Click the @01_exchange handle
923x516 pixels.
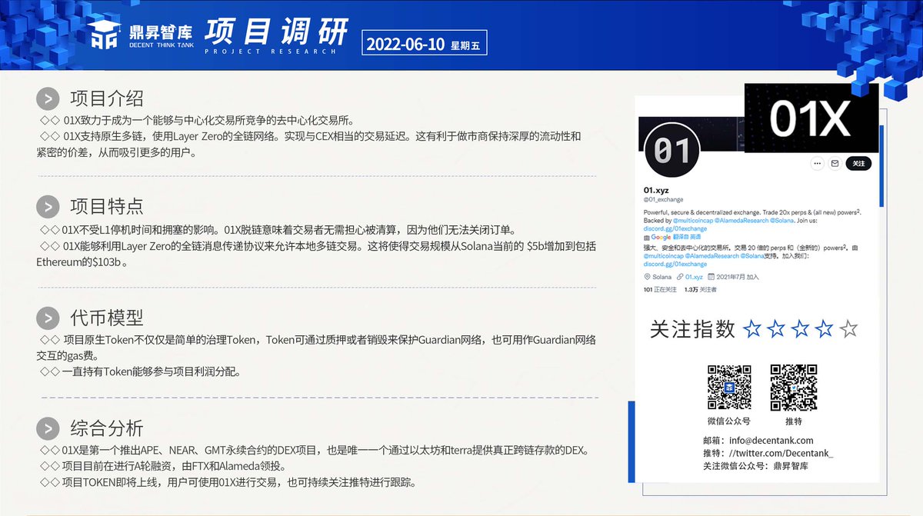coord(663,200)
